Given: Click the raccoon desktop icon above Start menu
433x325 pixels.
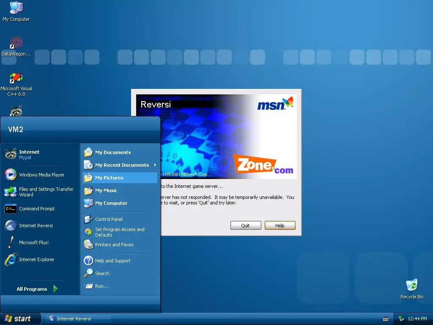Looking at the screenshot, I should pos(16,111).
